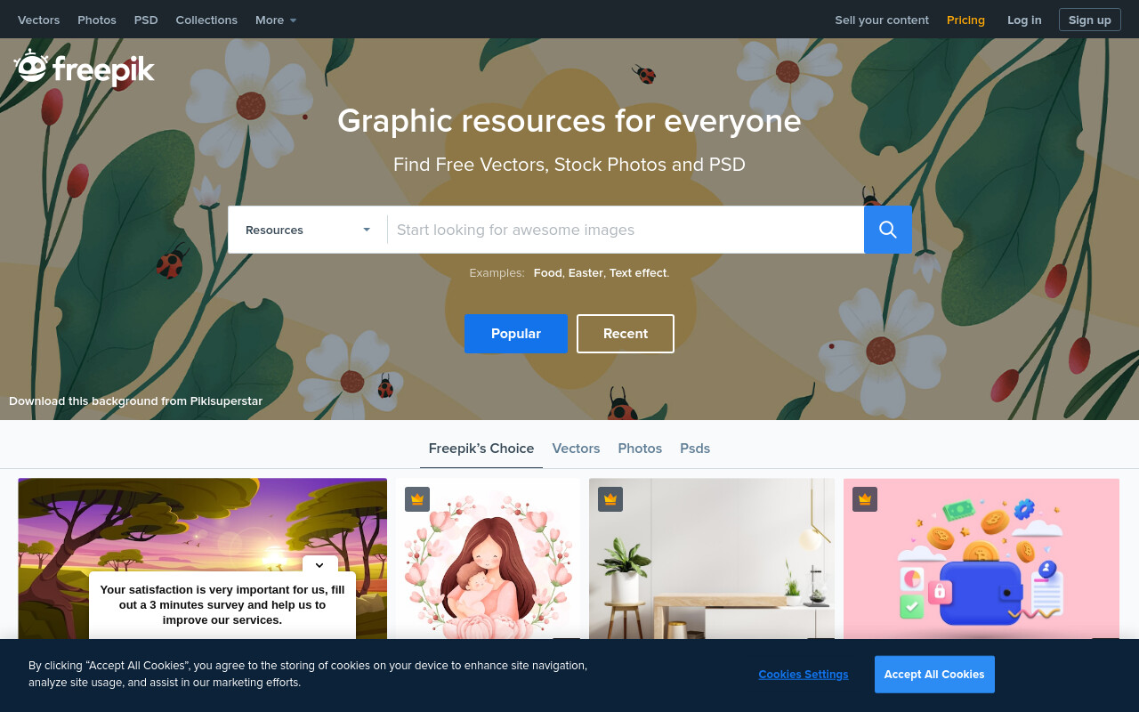The image size is (1139, 712).
Task: Click the Text effect example term
Action: pos(638,273)
